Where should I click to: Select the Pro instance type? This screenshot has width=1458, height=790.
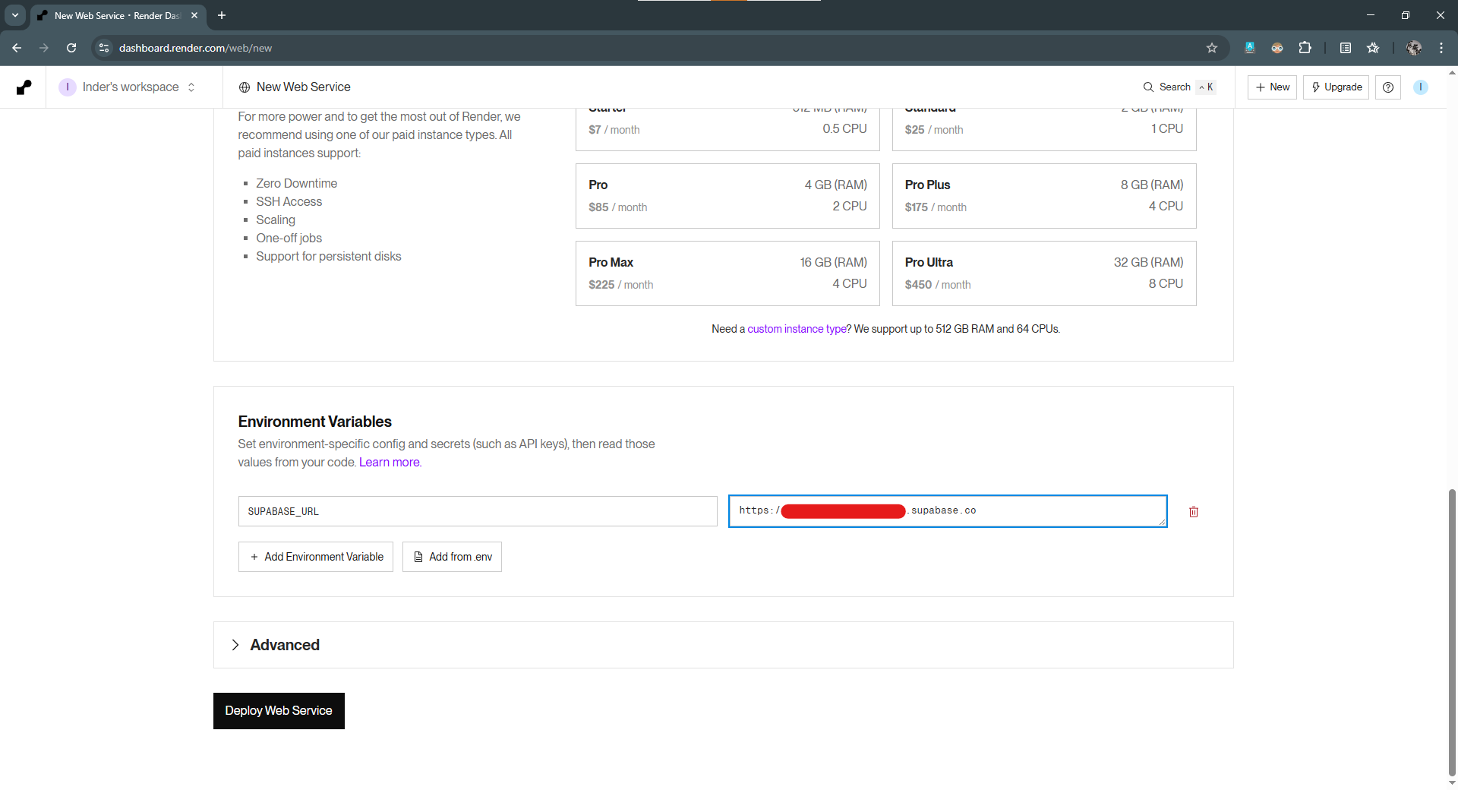click(727, 196)
